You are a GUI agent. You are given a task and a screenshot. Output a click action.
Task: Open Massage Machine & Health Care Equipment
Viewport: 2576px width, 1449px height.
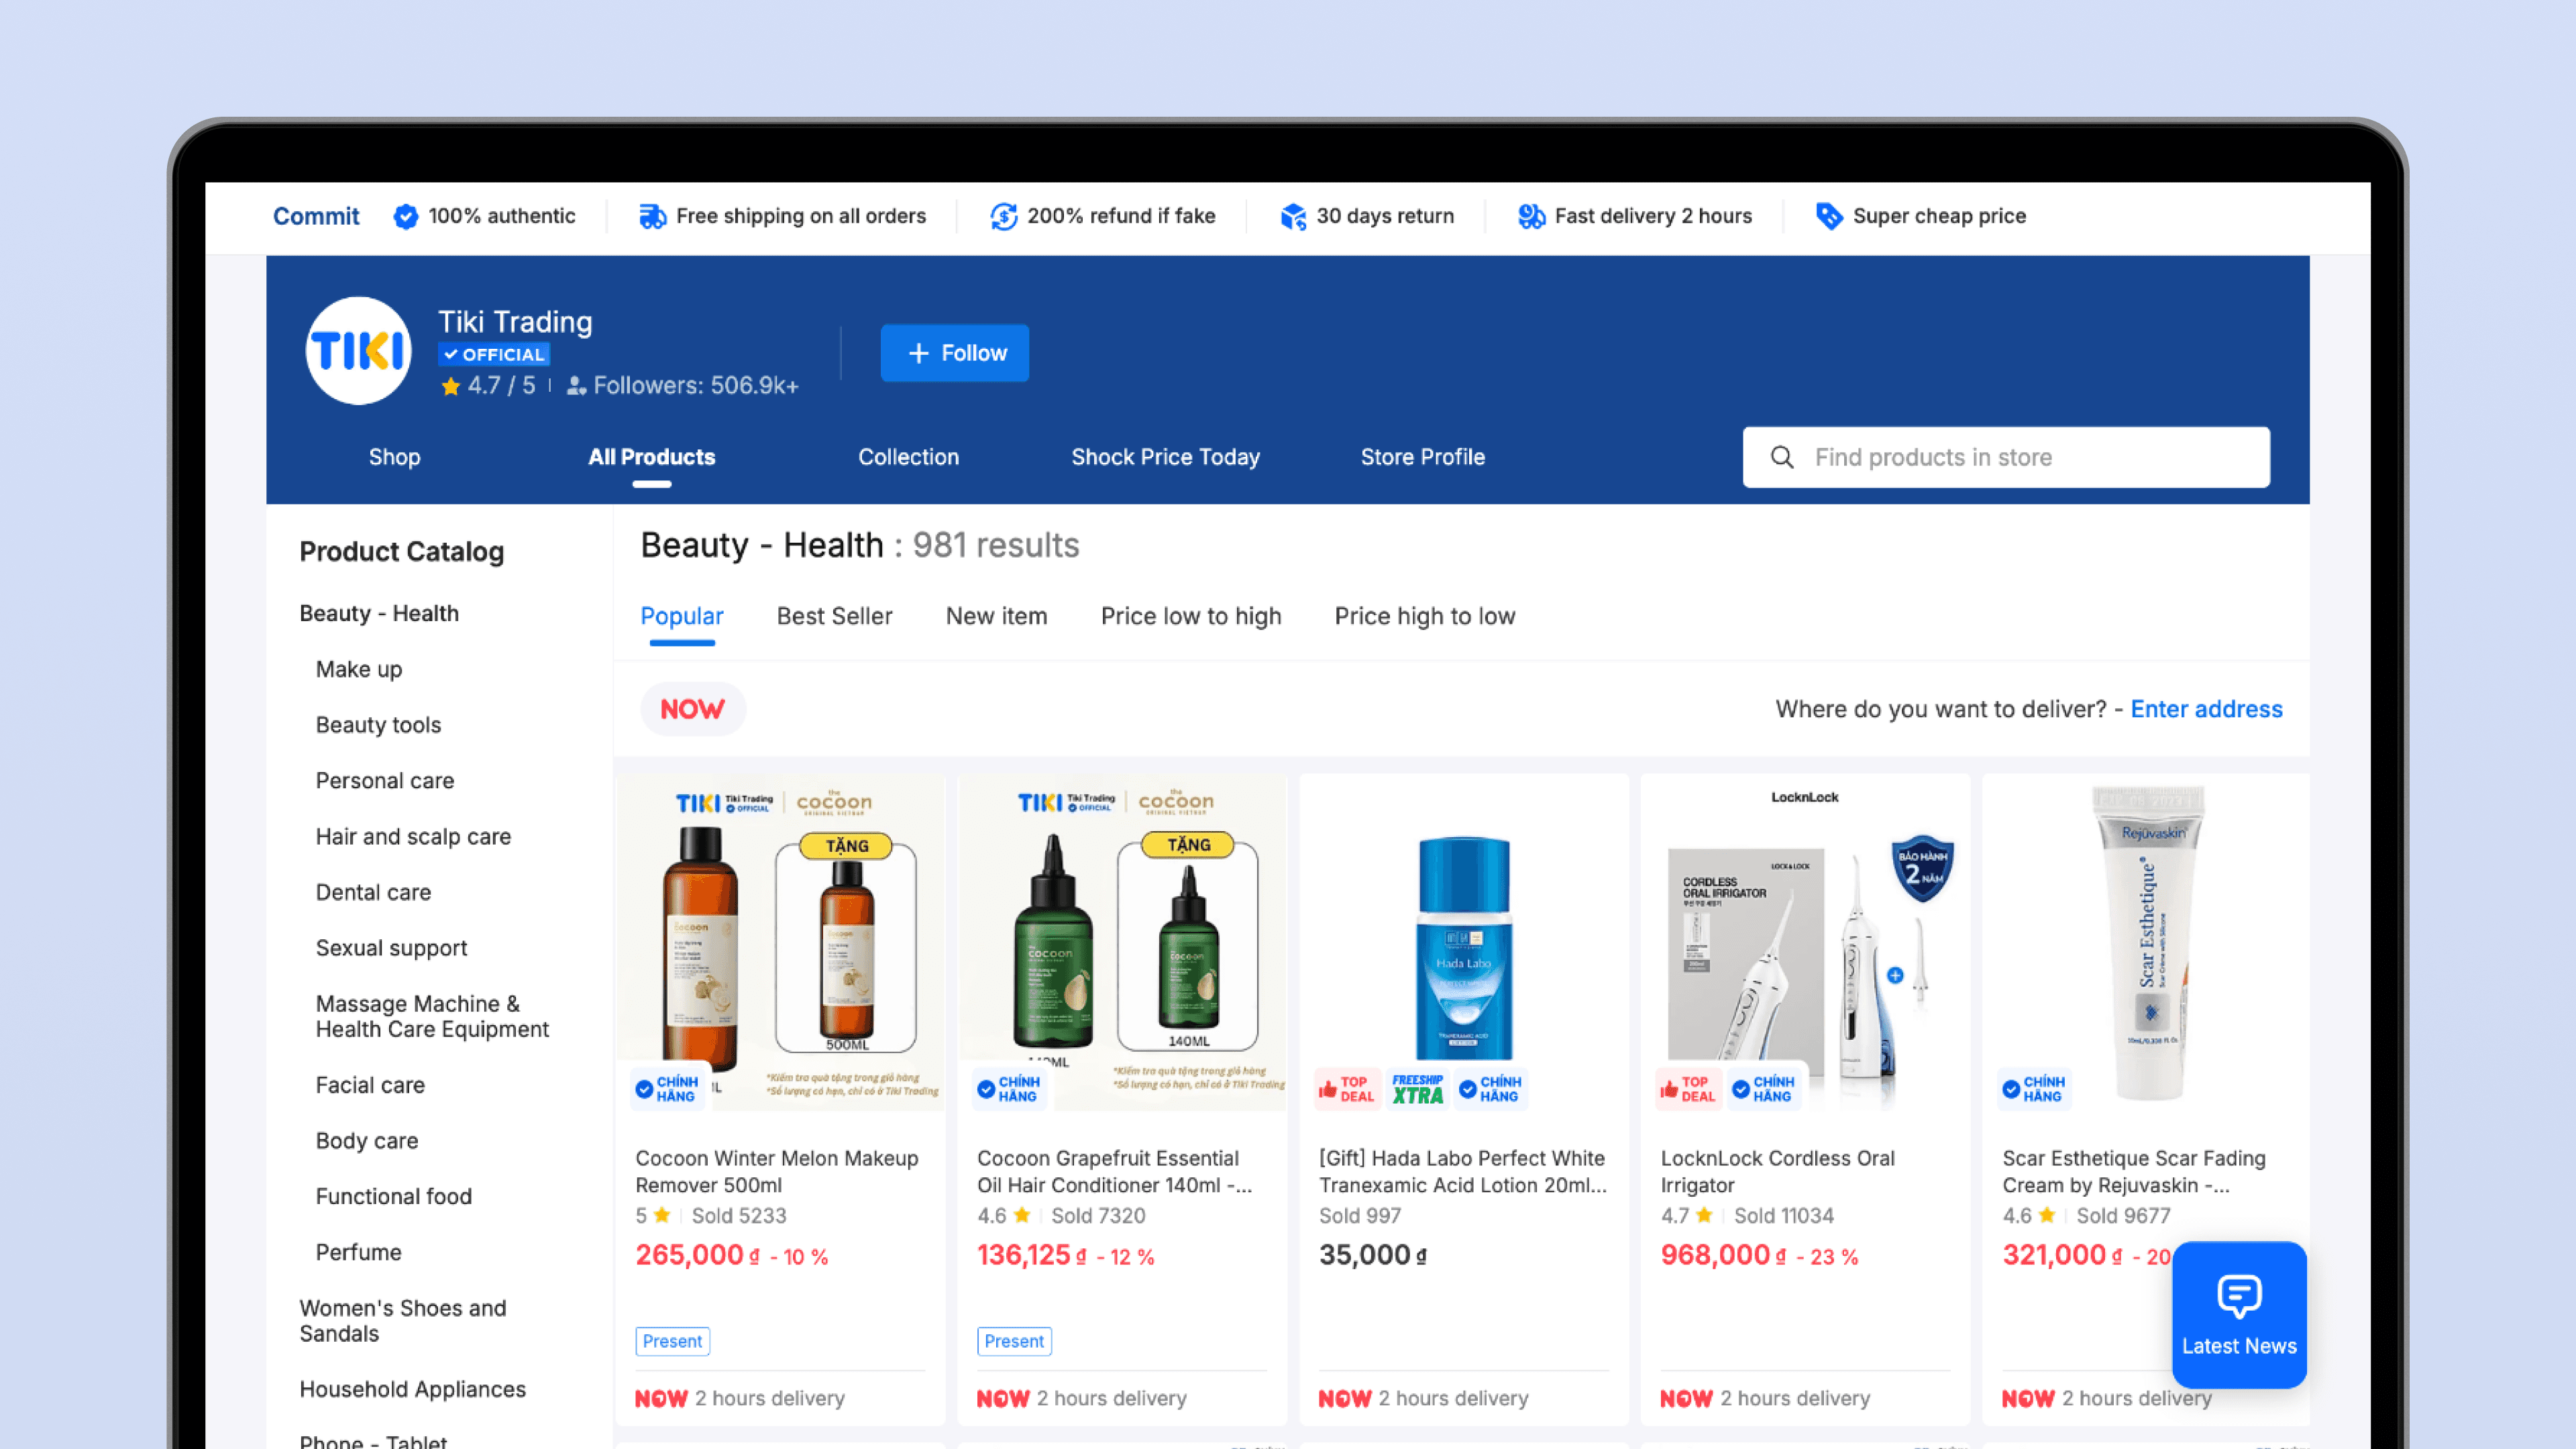tap(432, 1016)
